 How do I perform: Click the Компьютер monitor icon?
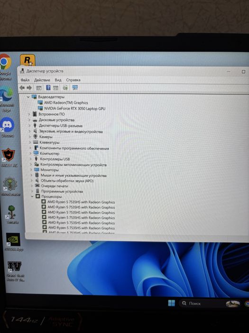36,153
